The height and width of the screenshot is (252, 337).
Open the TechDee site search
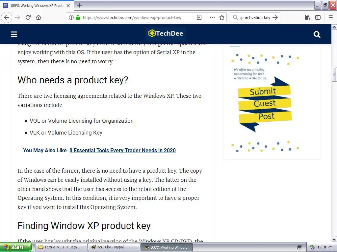[x=317, y=34]
